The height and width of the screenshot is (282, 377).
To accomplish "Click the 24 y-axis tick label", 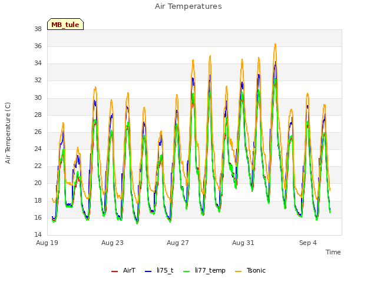I will click(38, 149).
